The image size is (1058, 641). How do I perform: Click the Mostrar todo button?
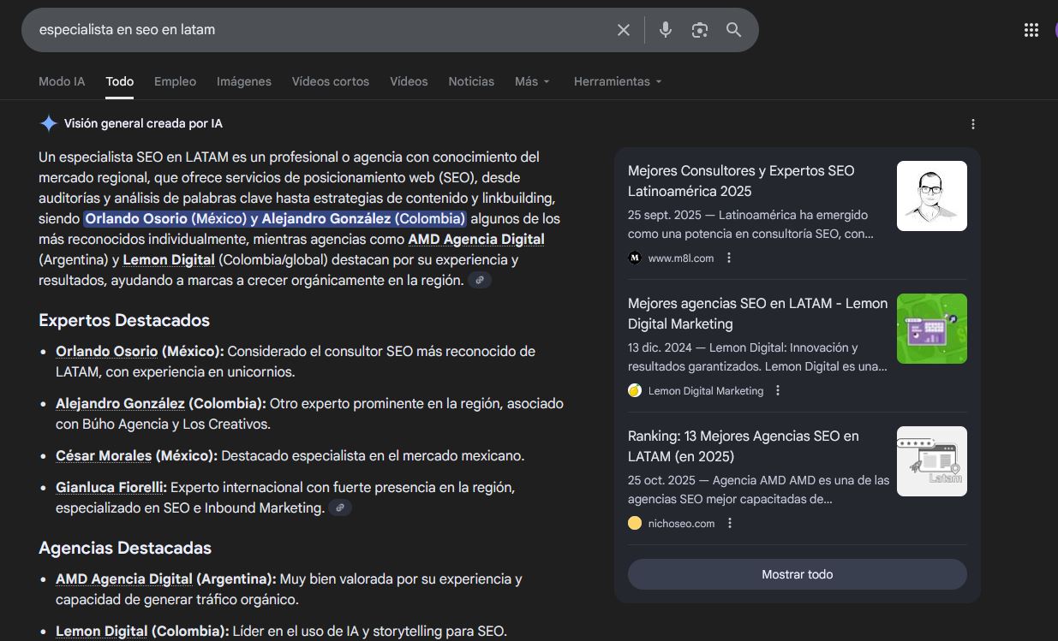point(796,574)
